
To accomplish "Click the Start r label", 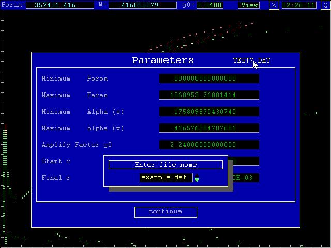I will pyautogui.click(x=56, y=161).
